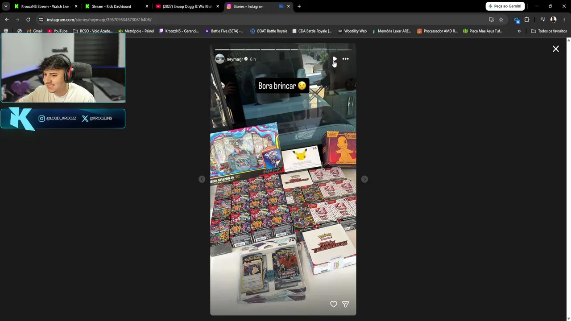The image size is (571, 321).
Task: Close the KroozzNS Stream tab
Action: coord(76,6)
